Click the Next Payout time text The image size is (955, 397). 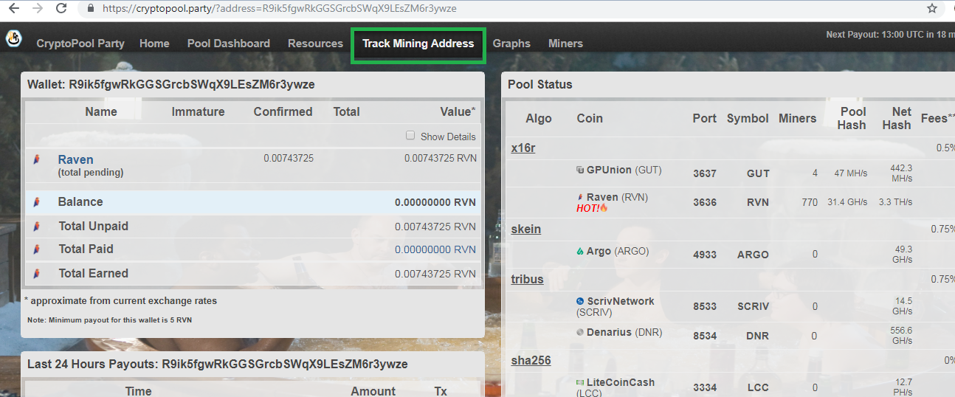coord(890,34)
